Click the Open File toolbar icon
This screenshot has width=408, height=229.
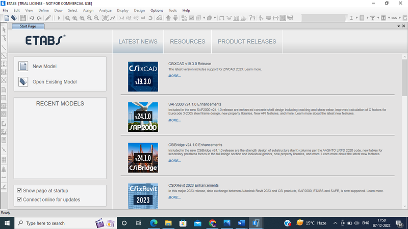pyautogui.click(x=14, y=18)
